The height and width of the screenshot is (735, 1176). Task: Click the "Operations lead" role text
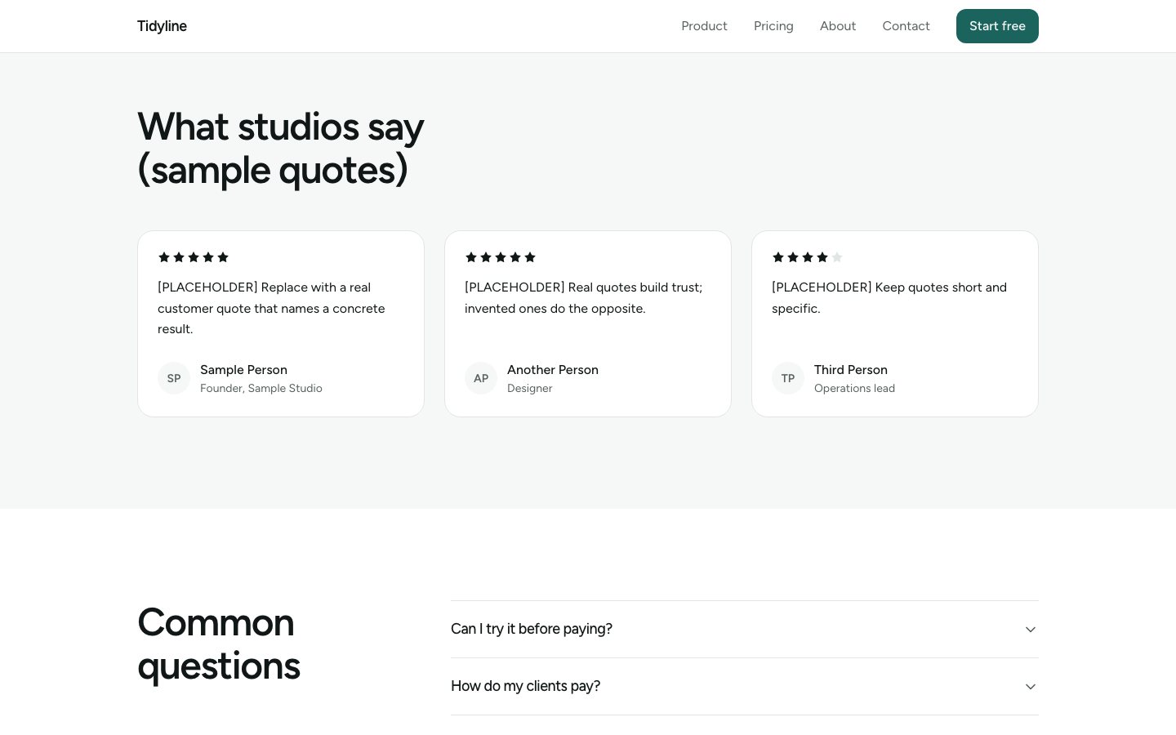[x=854, y=389]
